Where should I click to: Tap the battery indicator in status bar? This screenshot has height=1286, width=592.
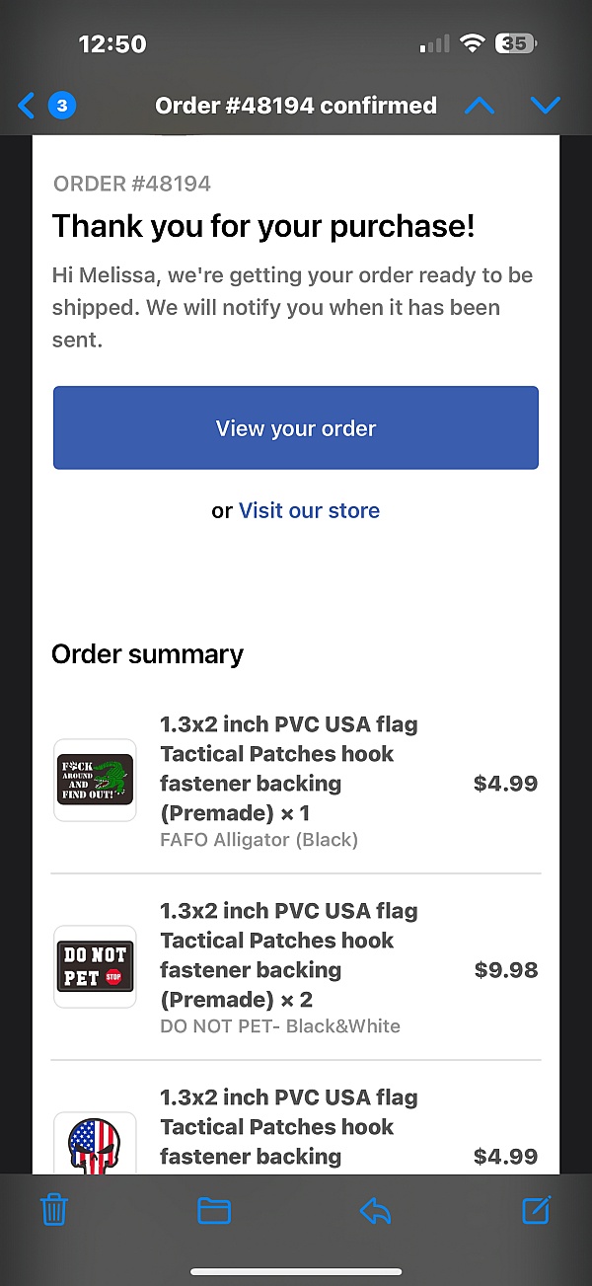(515, 43)
